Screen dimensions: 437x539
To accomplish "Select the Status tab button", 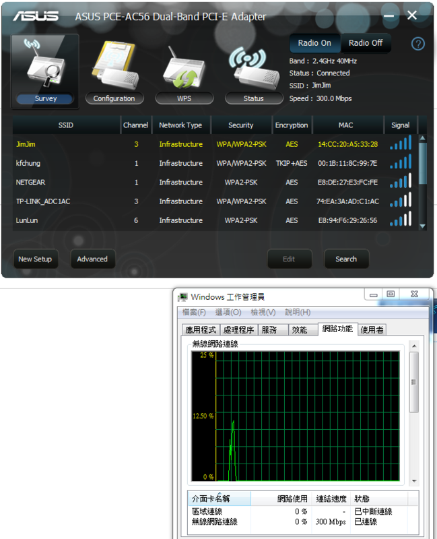I will tap(254, 98).
